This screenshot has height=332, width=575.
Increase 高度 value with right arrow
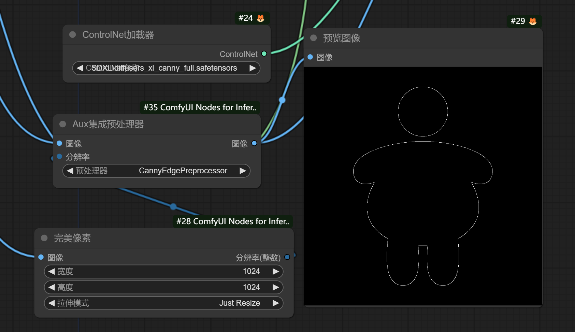[x=276, y=287]
